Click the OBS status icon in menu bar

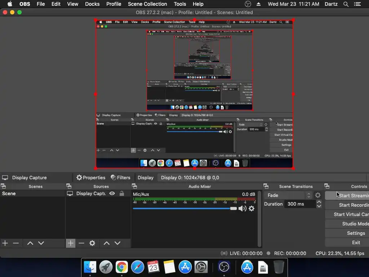point(248,4)
